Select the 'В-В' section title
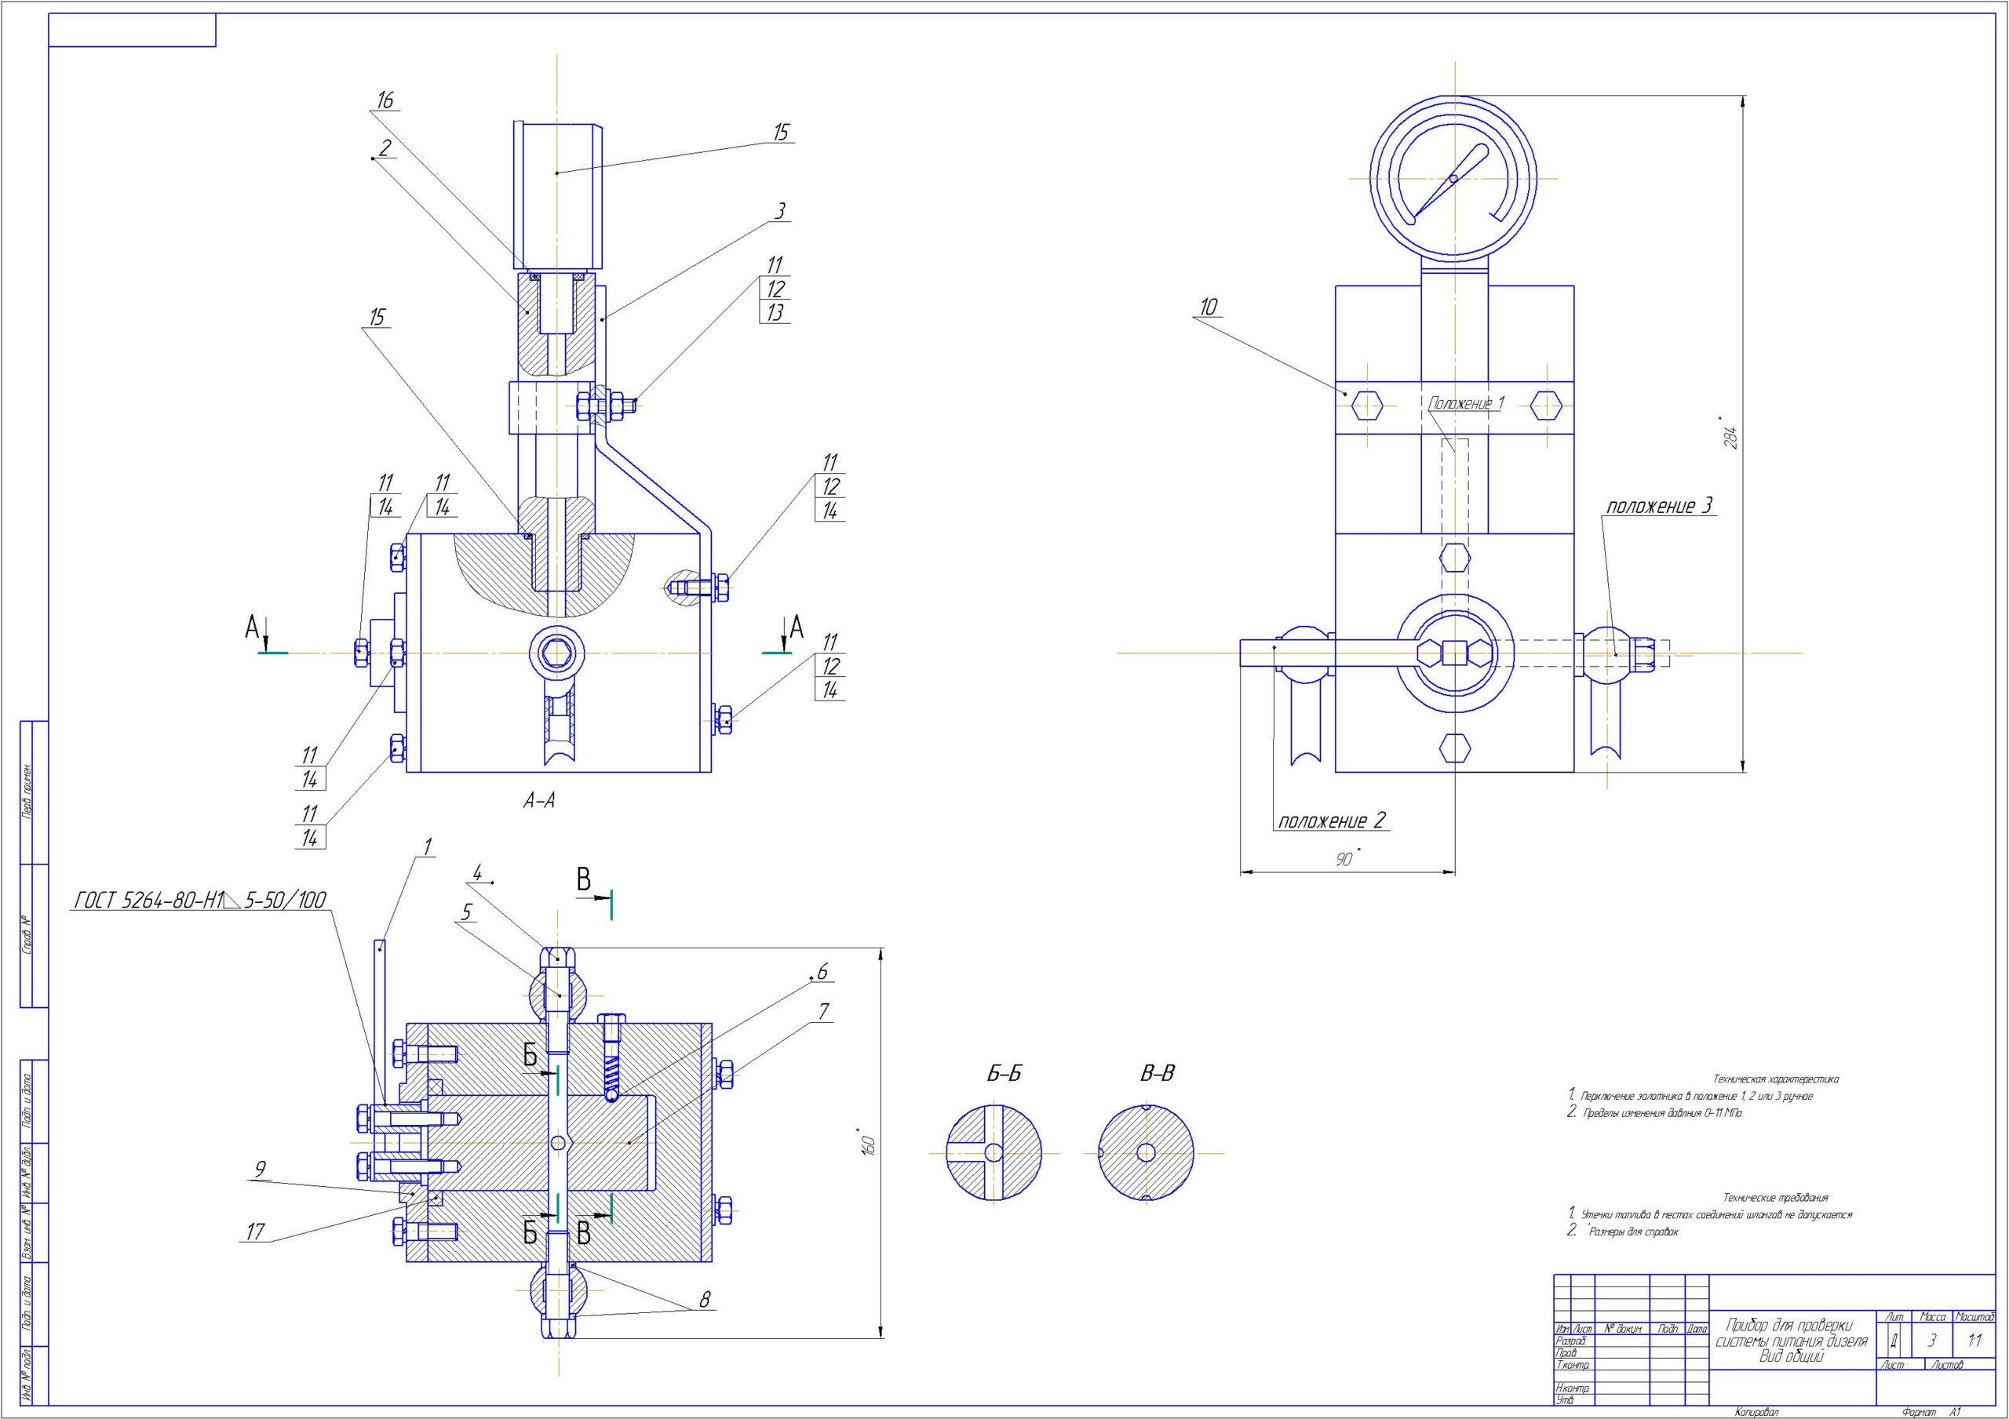This screenshot has width=2009, height=1419. pos(1158,1073)
